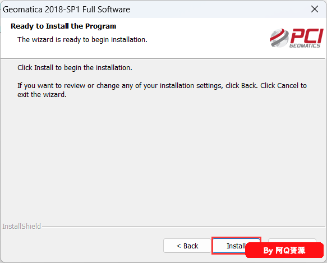Click the PCI Geomatics logo

(297, 38)
